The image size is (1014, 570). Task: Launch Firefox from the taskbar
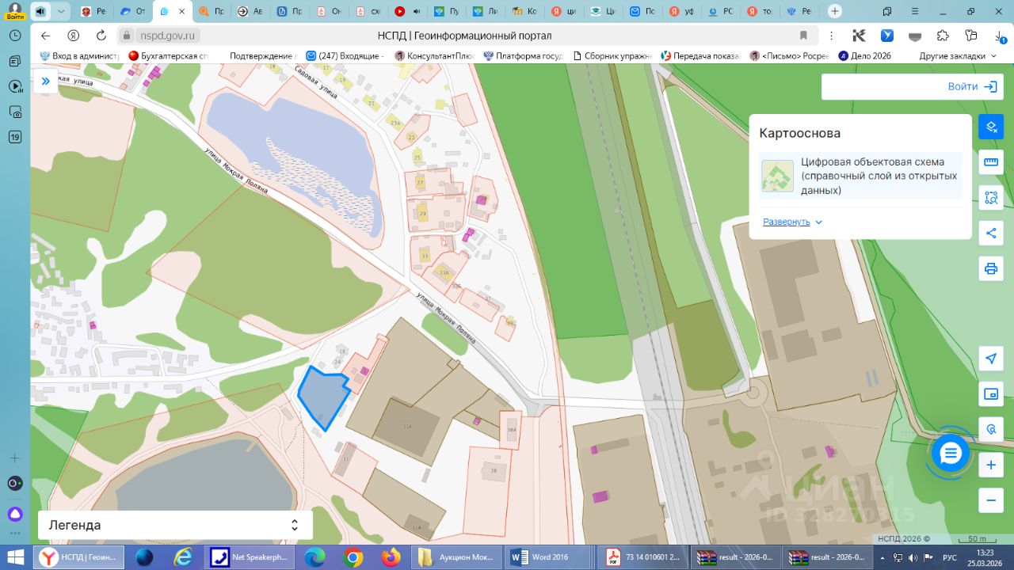pos(391,557)
